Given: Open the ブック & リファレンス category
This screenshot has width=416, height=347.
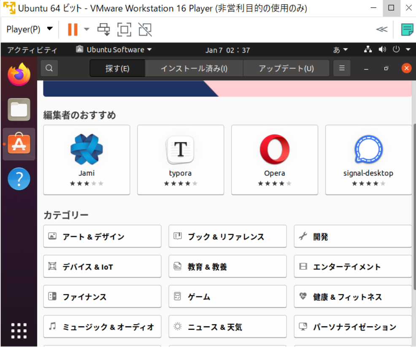Looking at the screenshot, I should pyautogui.click(x=228, y=236).
